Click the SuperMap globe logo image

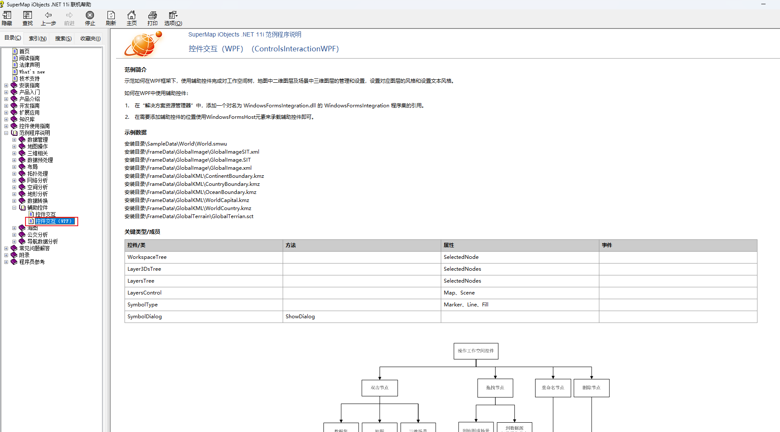click(x=143, y=44)
